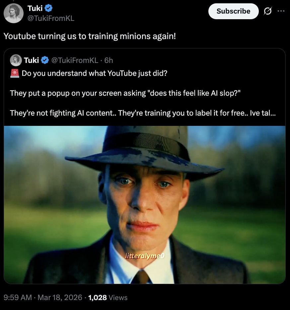This screenshot has height=310, width=290.
Task: Open the man-in-hat image thumbnail
Action: tap(145, 205)
